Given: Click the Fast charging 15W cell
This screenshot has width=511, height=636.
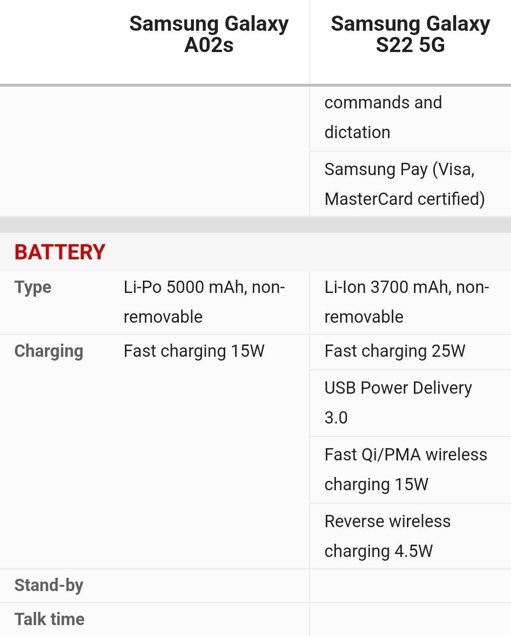Looking at the screenshot, I should tap(194, 351).
